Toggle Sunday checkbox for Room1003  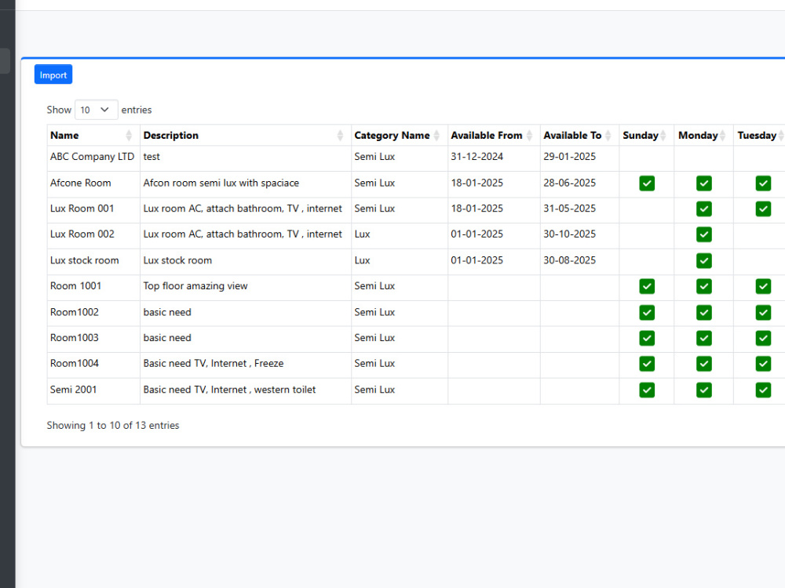647,339
